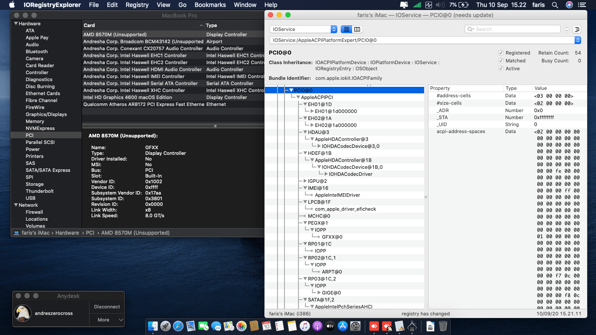Toggle the IORegistryExplorer side drawer icon
This screenshot has height=335, width=596.
[x=577, y=29]
